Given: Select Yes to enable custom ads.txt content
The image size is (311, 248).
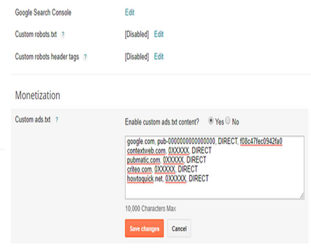Looking at the screenshot, I should 210,121.
